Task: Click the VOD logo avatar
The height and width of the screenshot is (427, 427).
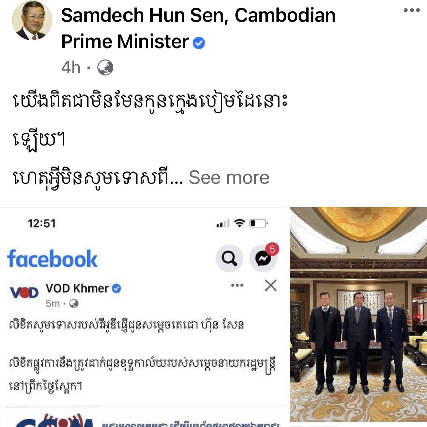Action: coord(24,293)
